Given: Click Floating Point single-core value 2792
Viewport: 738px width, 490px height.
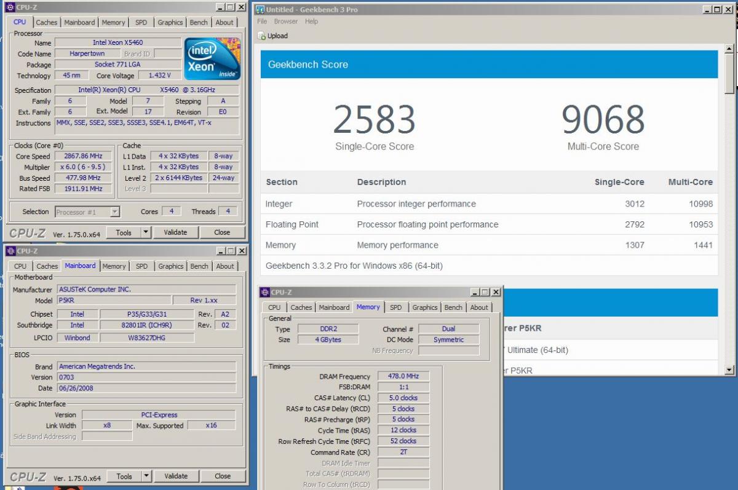Looking at the screenshot, I should (x=634, y=224).
